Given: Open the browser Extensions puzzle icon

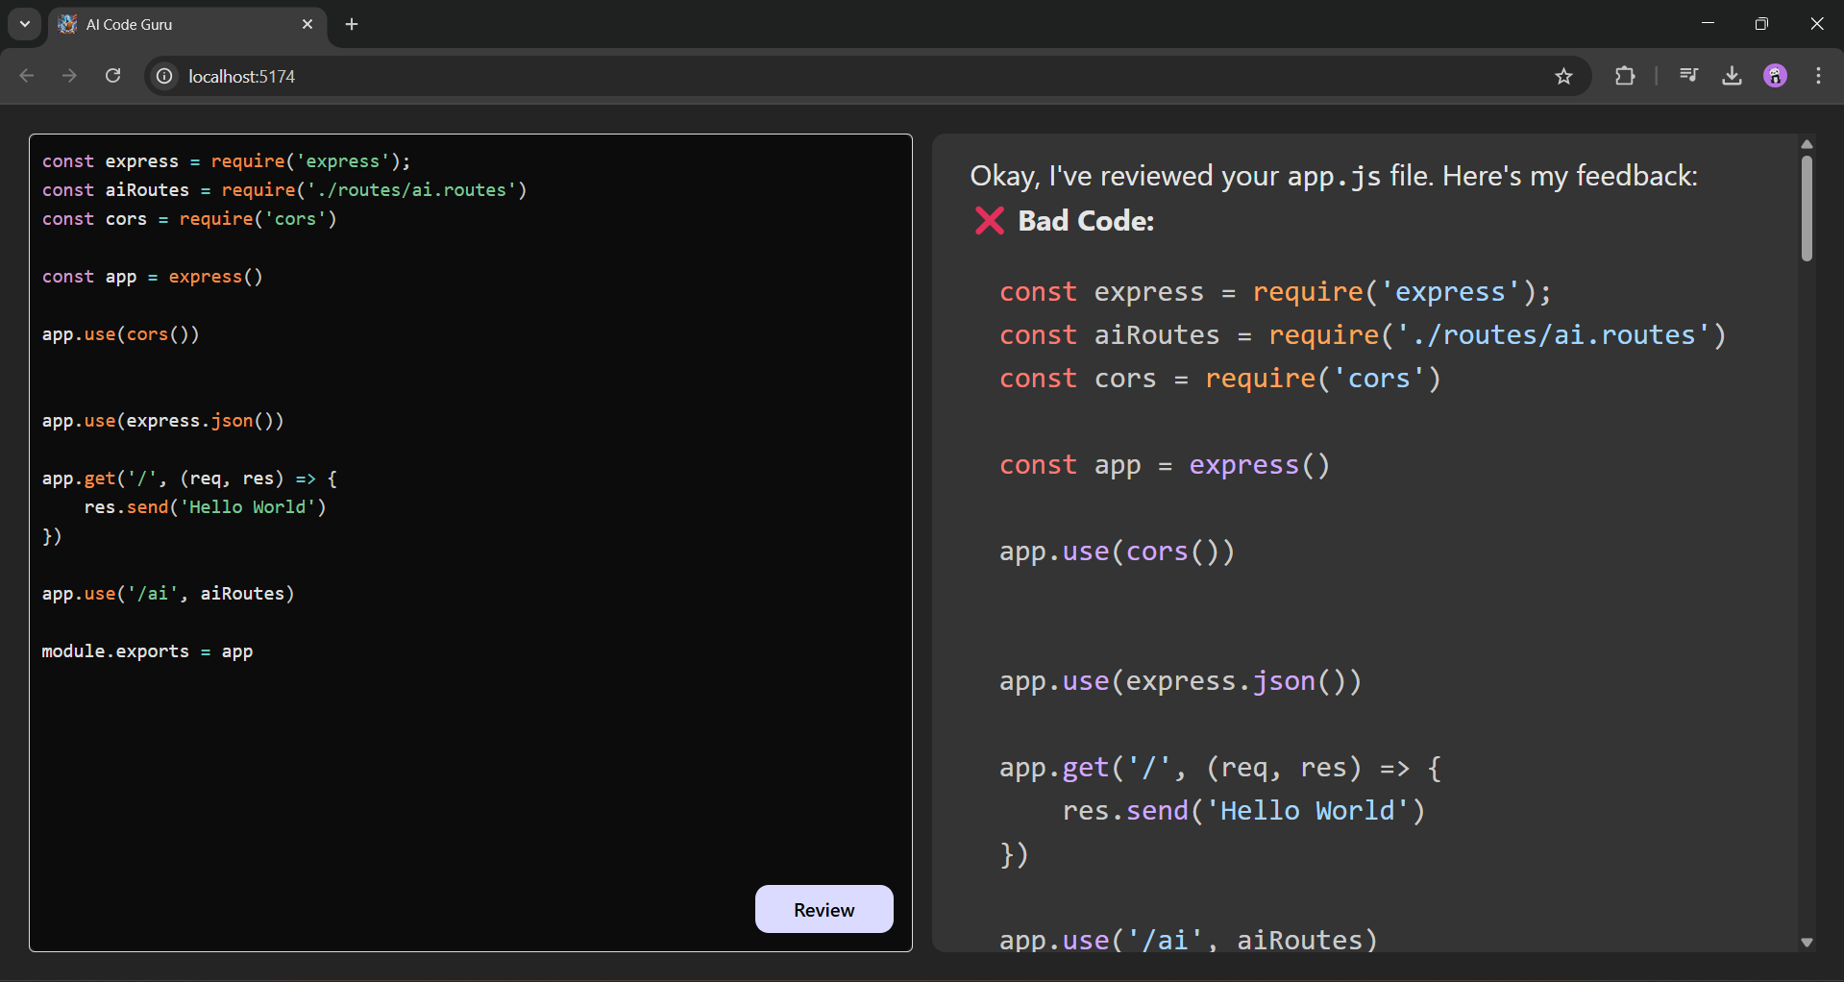Looking at the screenshot, I should coord(1626,76).
